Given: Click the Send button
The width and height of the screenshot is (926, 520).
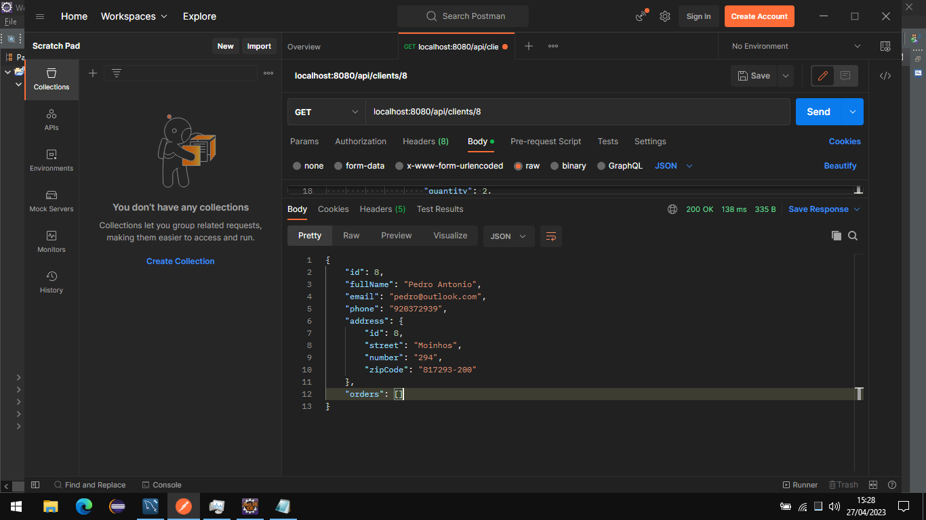Looking at the screenshot, I should [x=818, y=112].
